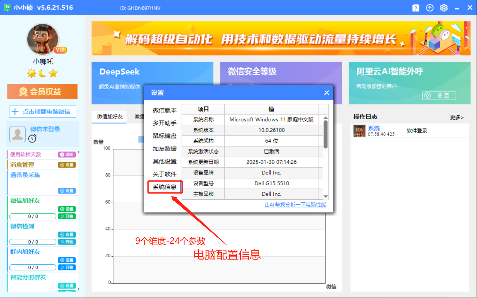This screenshot has width=477, height=298.
Task: Click 点击加载电脑微信 button
Action: click(43, 112)
